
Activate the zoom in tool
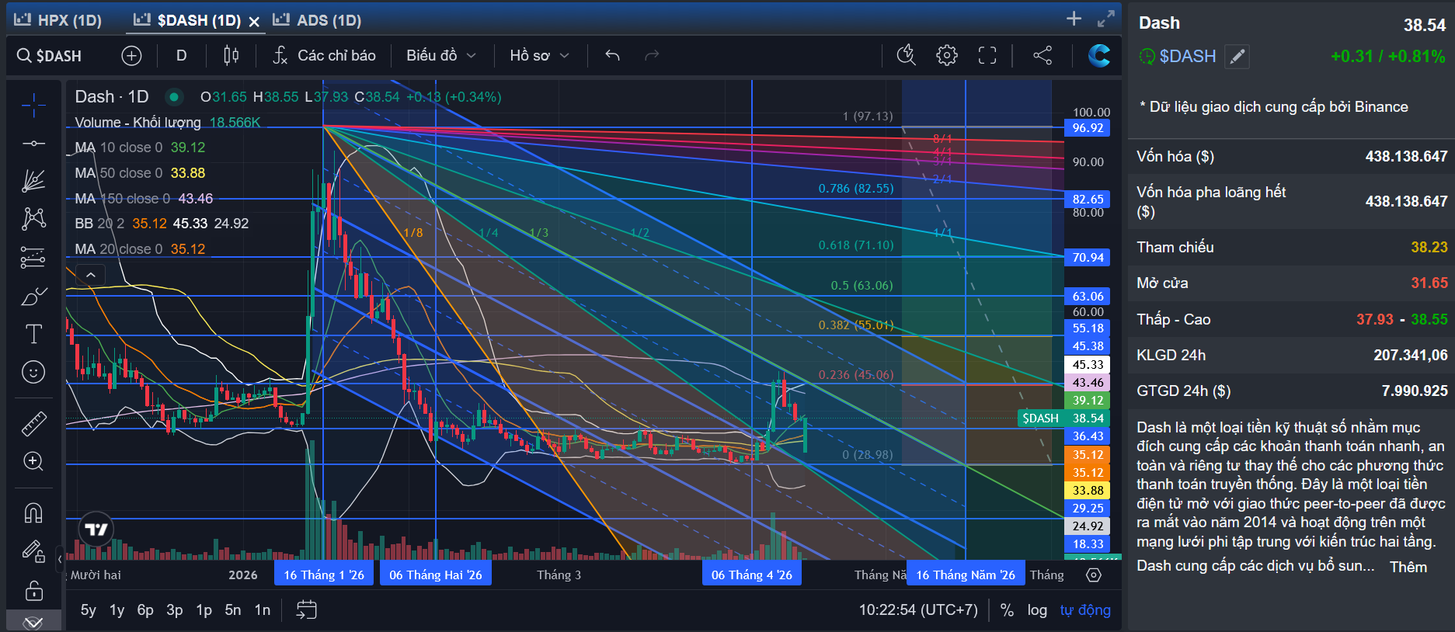coord(33,461)
